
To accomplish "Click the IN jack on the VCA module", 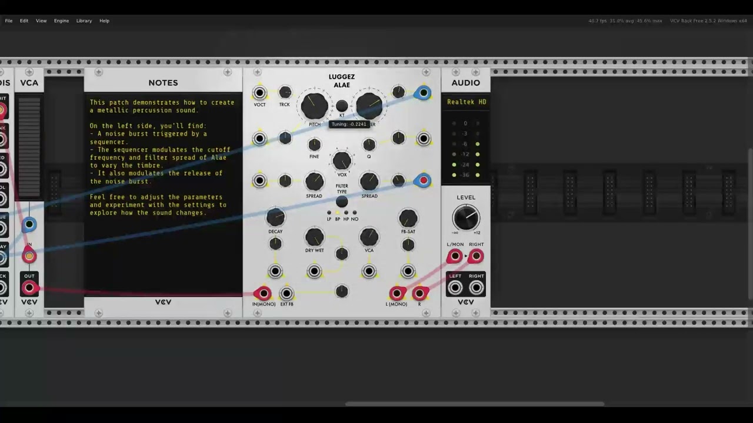I will coord(29,256).
